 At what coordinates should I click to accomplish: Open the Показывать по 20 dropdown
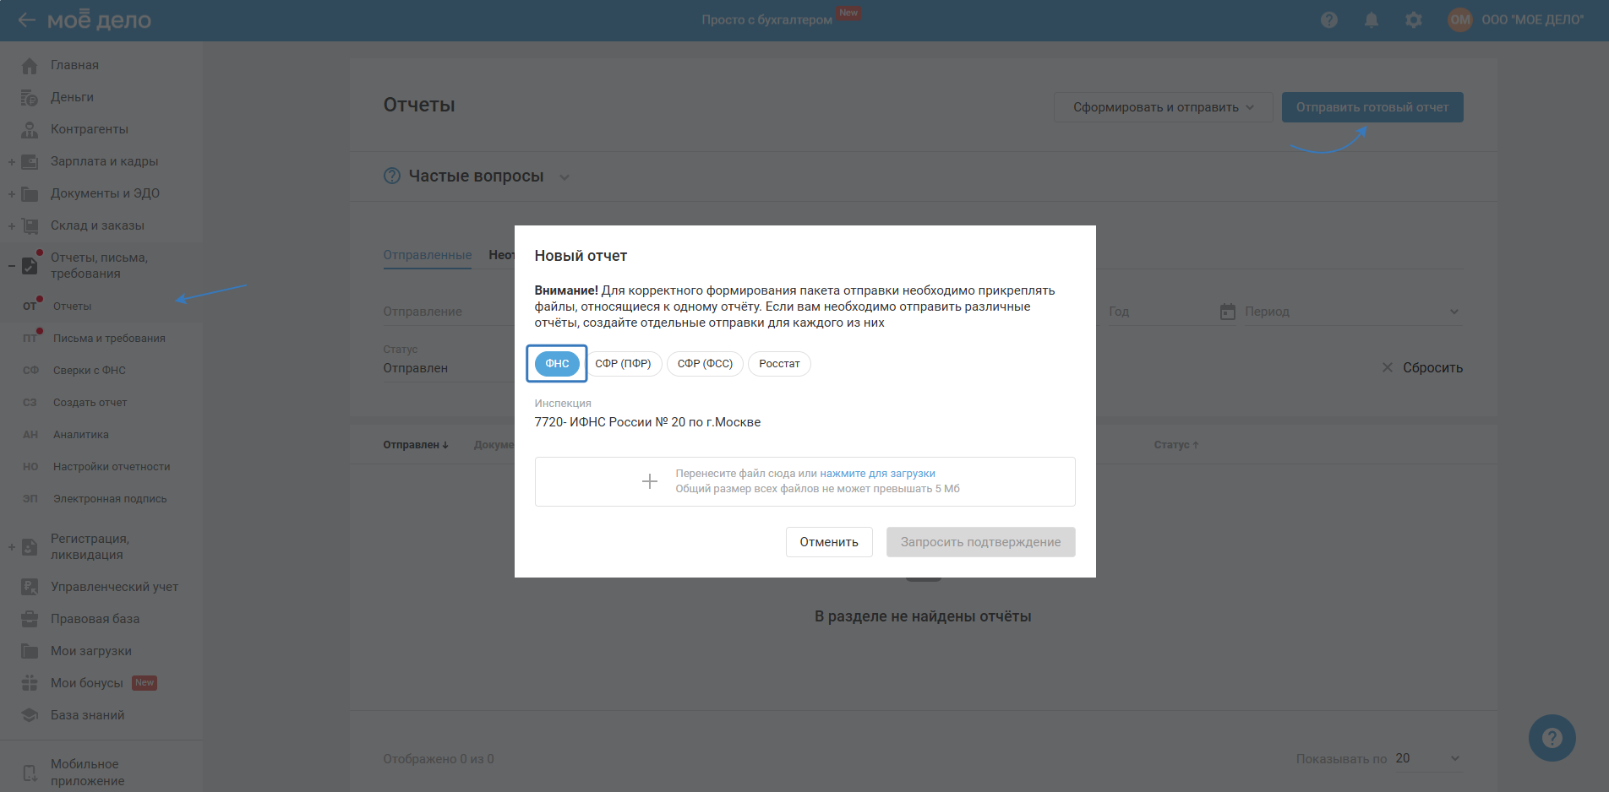click(1427, 758)
